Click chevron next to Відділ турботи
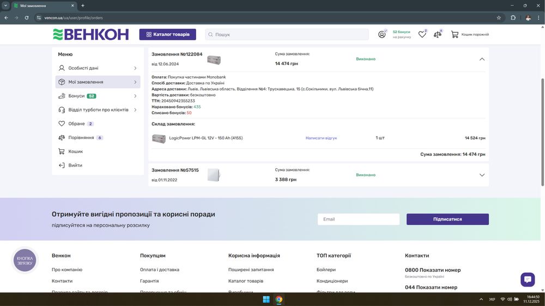The image size is (545, 306). pos(135,110)
